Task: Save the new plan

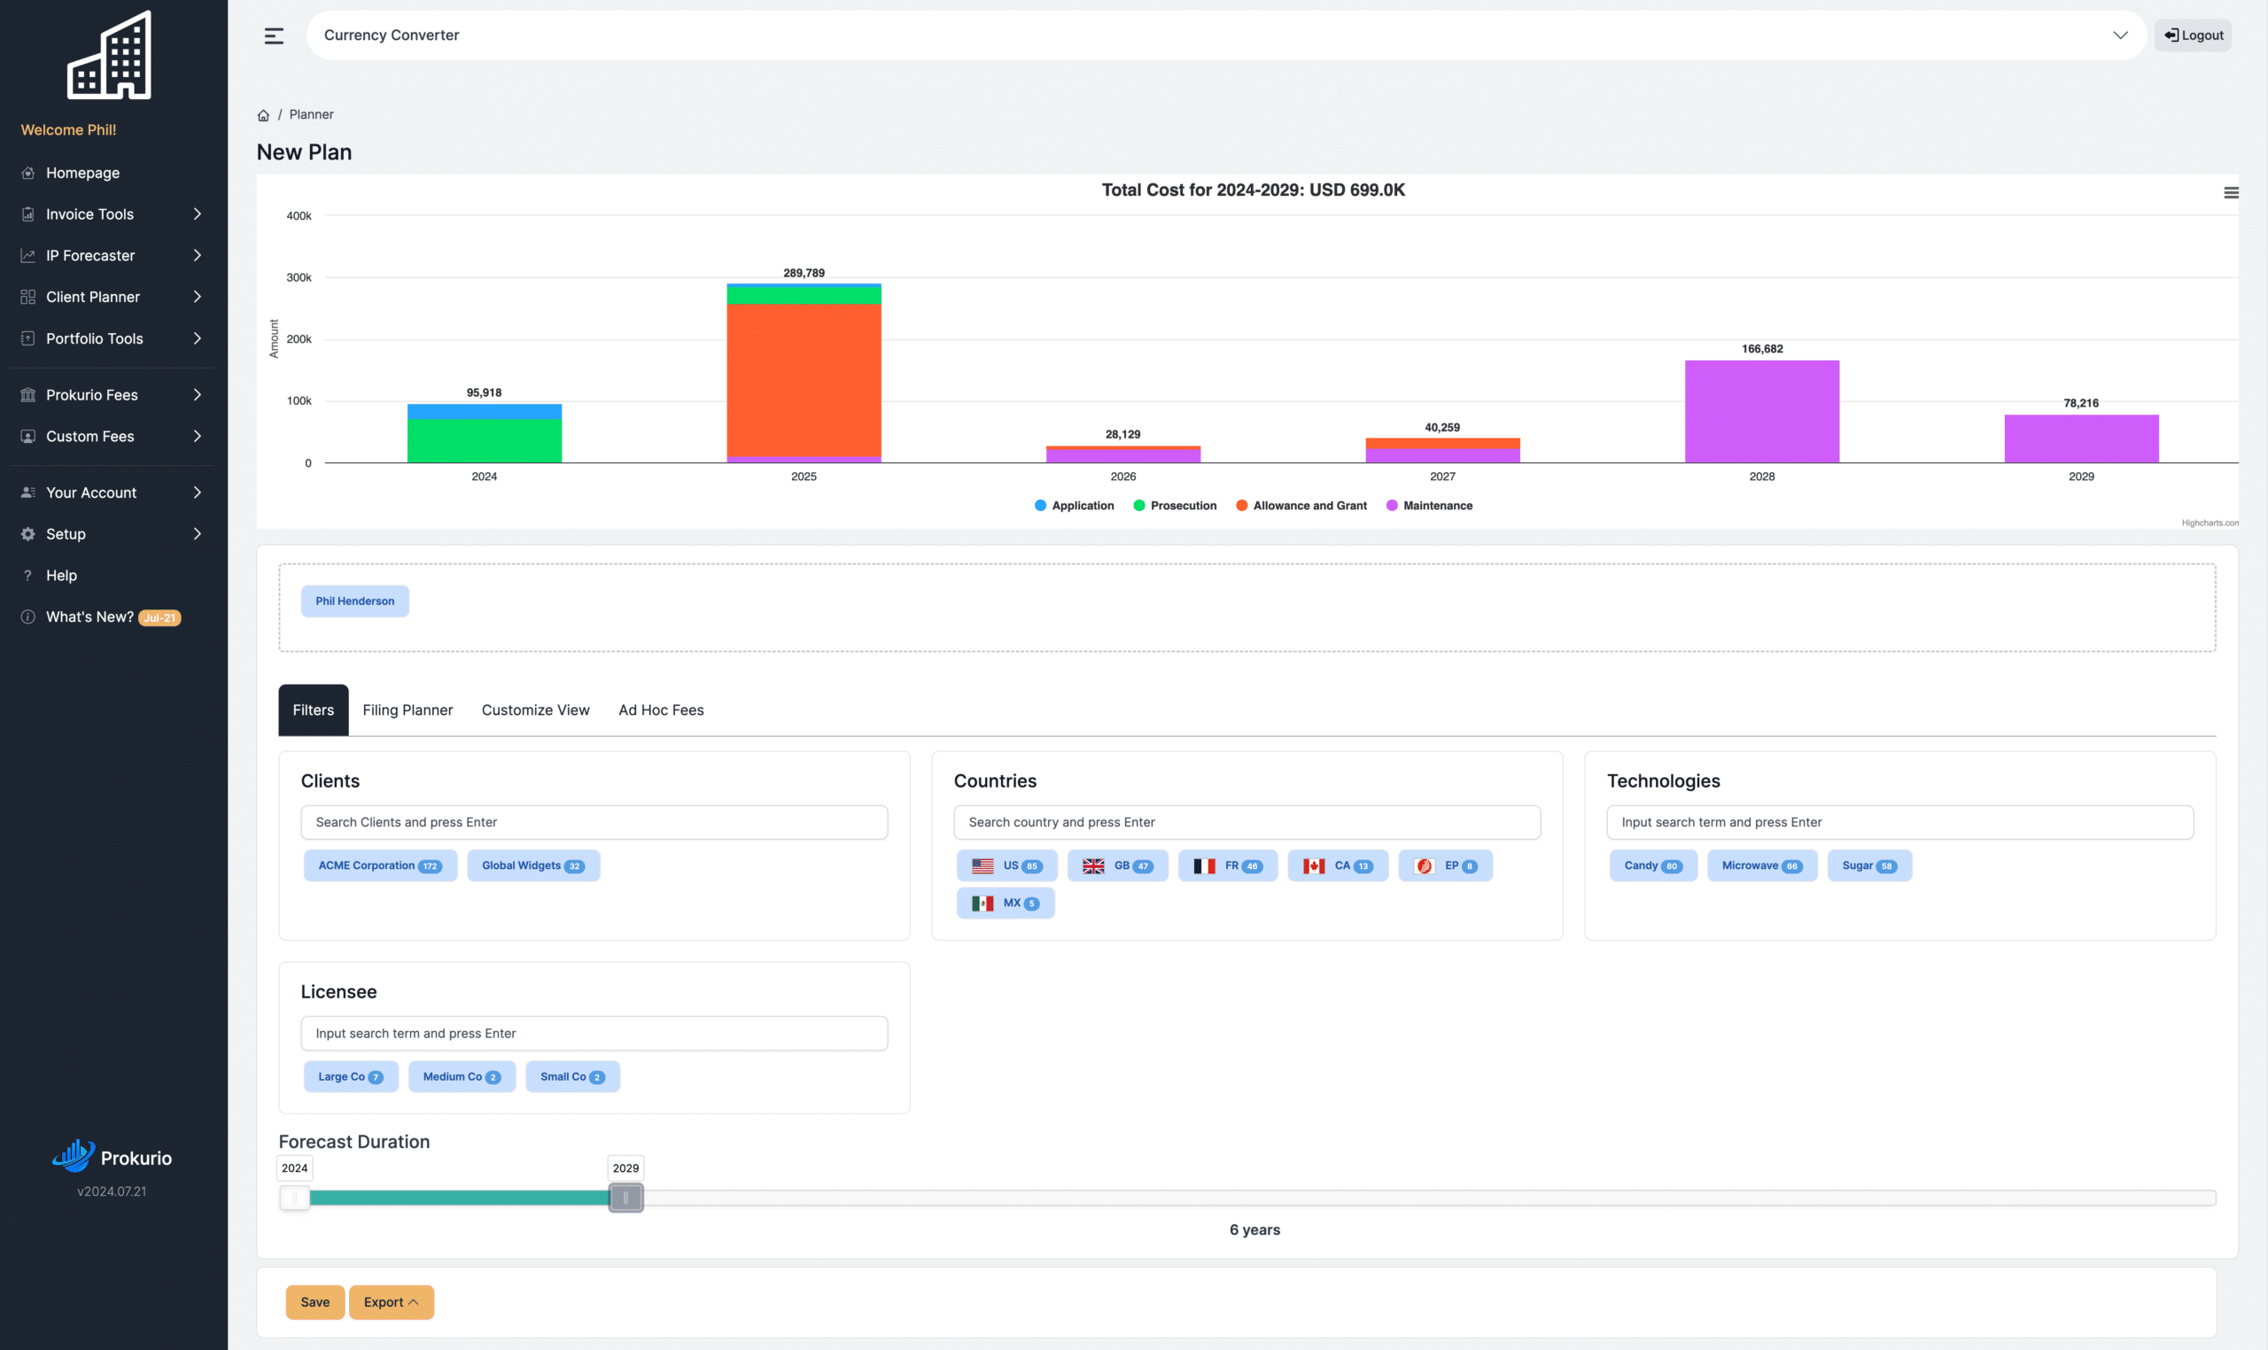Action: pos(315,1302)
